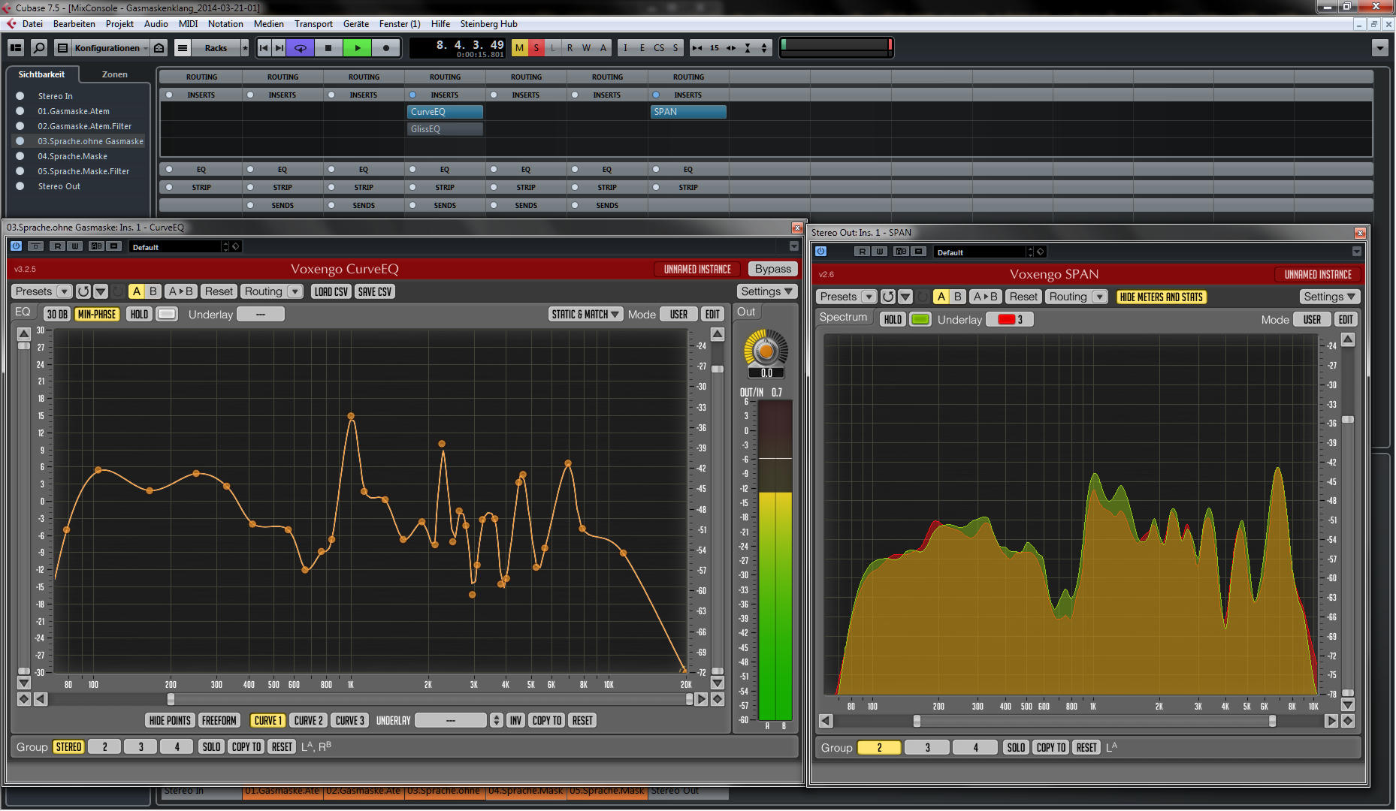Screen dimensions: 1396x811
Task: Click the CurveEQ output gain knob
Action: pos(766,351)
